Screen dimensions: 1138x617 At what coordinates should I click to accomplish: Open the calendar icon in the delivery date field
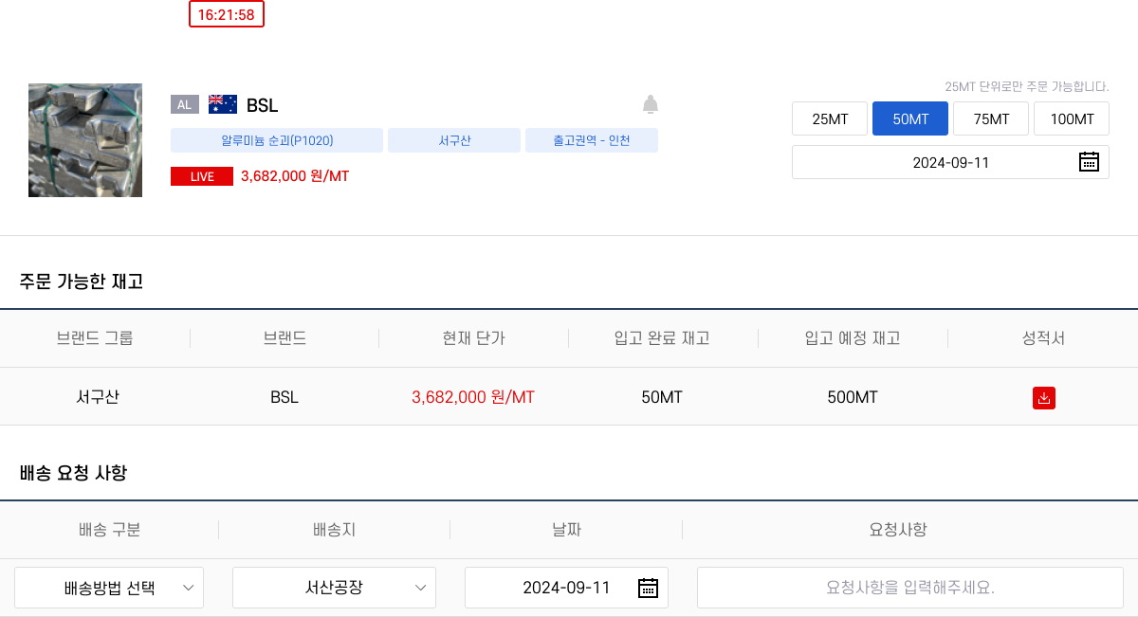pos(648,588)
